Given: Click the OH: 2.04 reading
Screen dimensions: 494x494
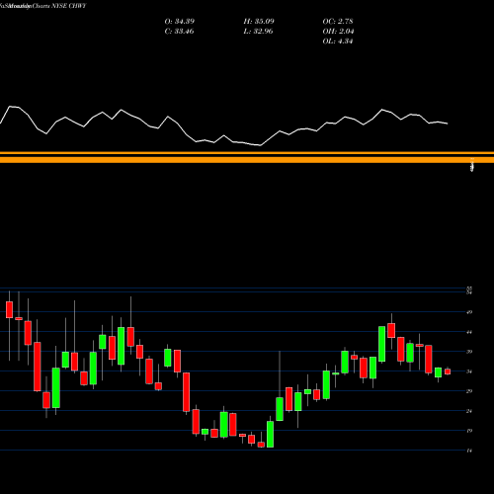Looking at the screenshot, I should 338,31.
